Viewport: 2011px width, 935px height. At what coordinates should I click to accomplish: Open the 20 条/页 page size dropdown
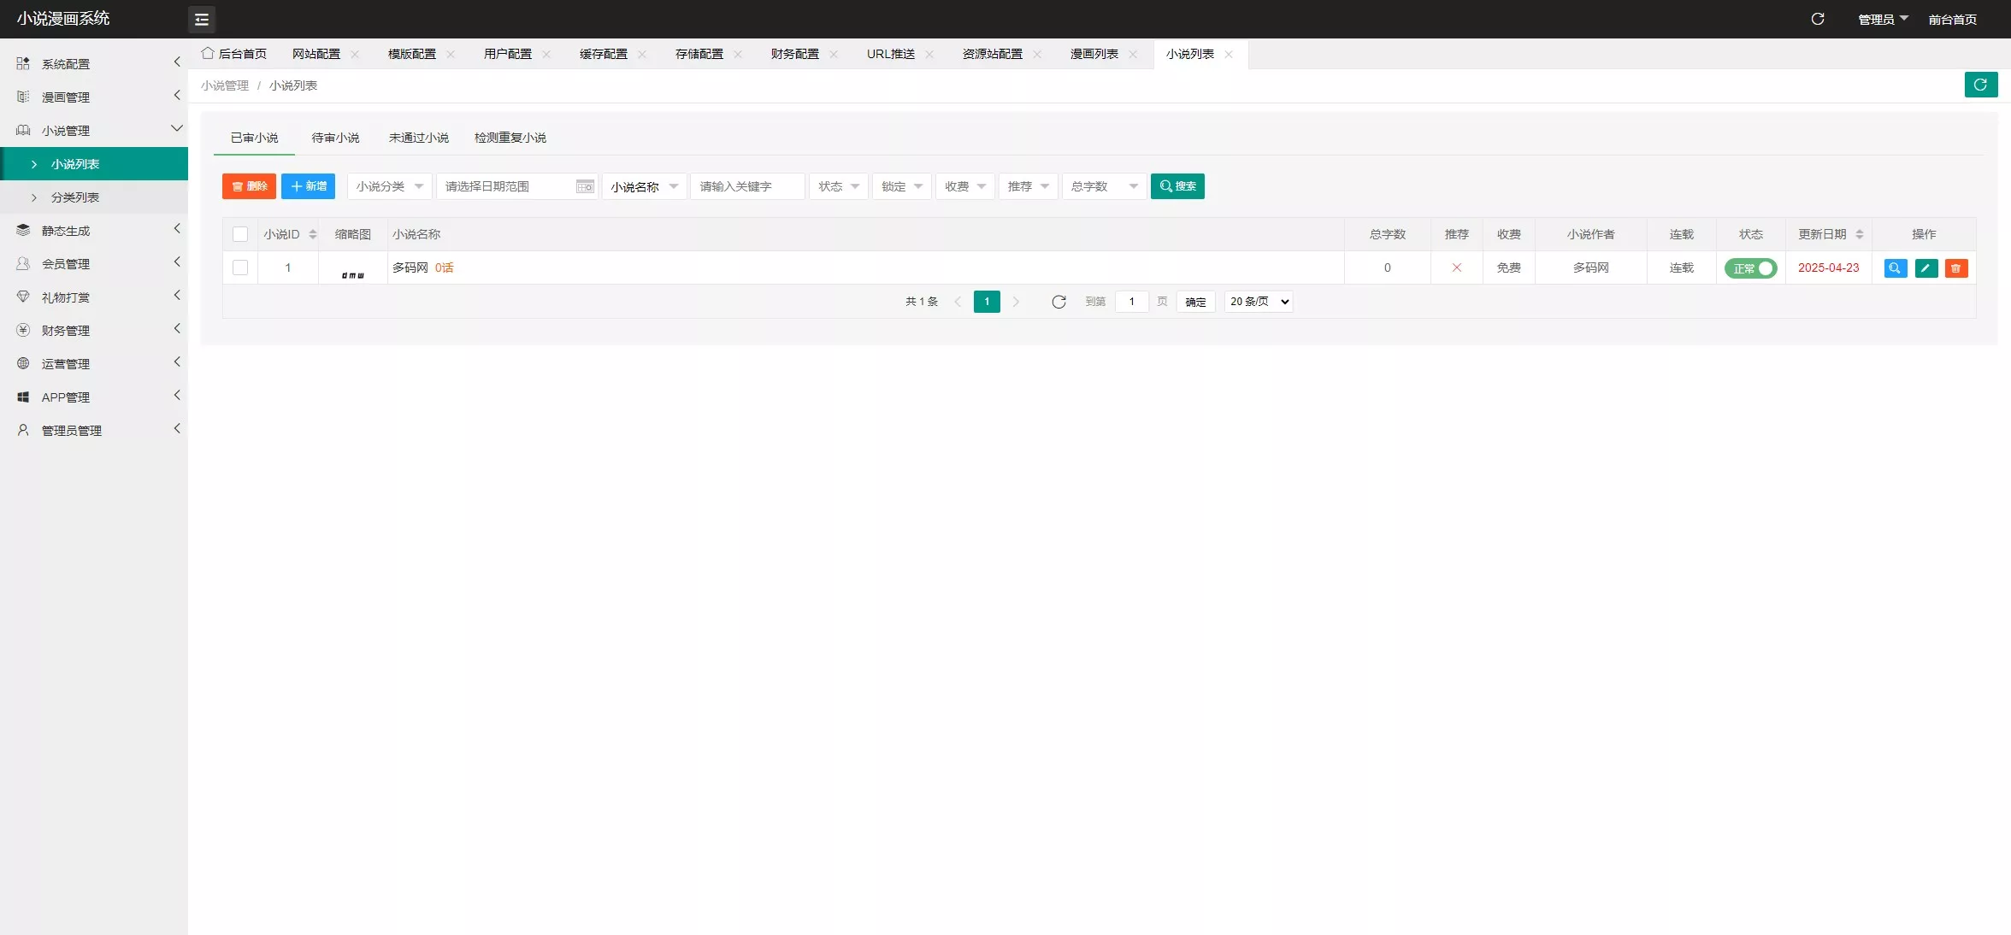(x=1259, y=302)
